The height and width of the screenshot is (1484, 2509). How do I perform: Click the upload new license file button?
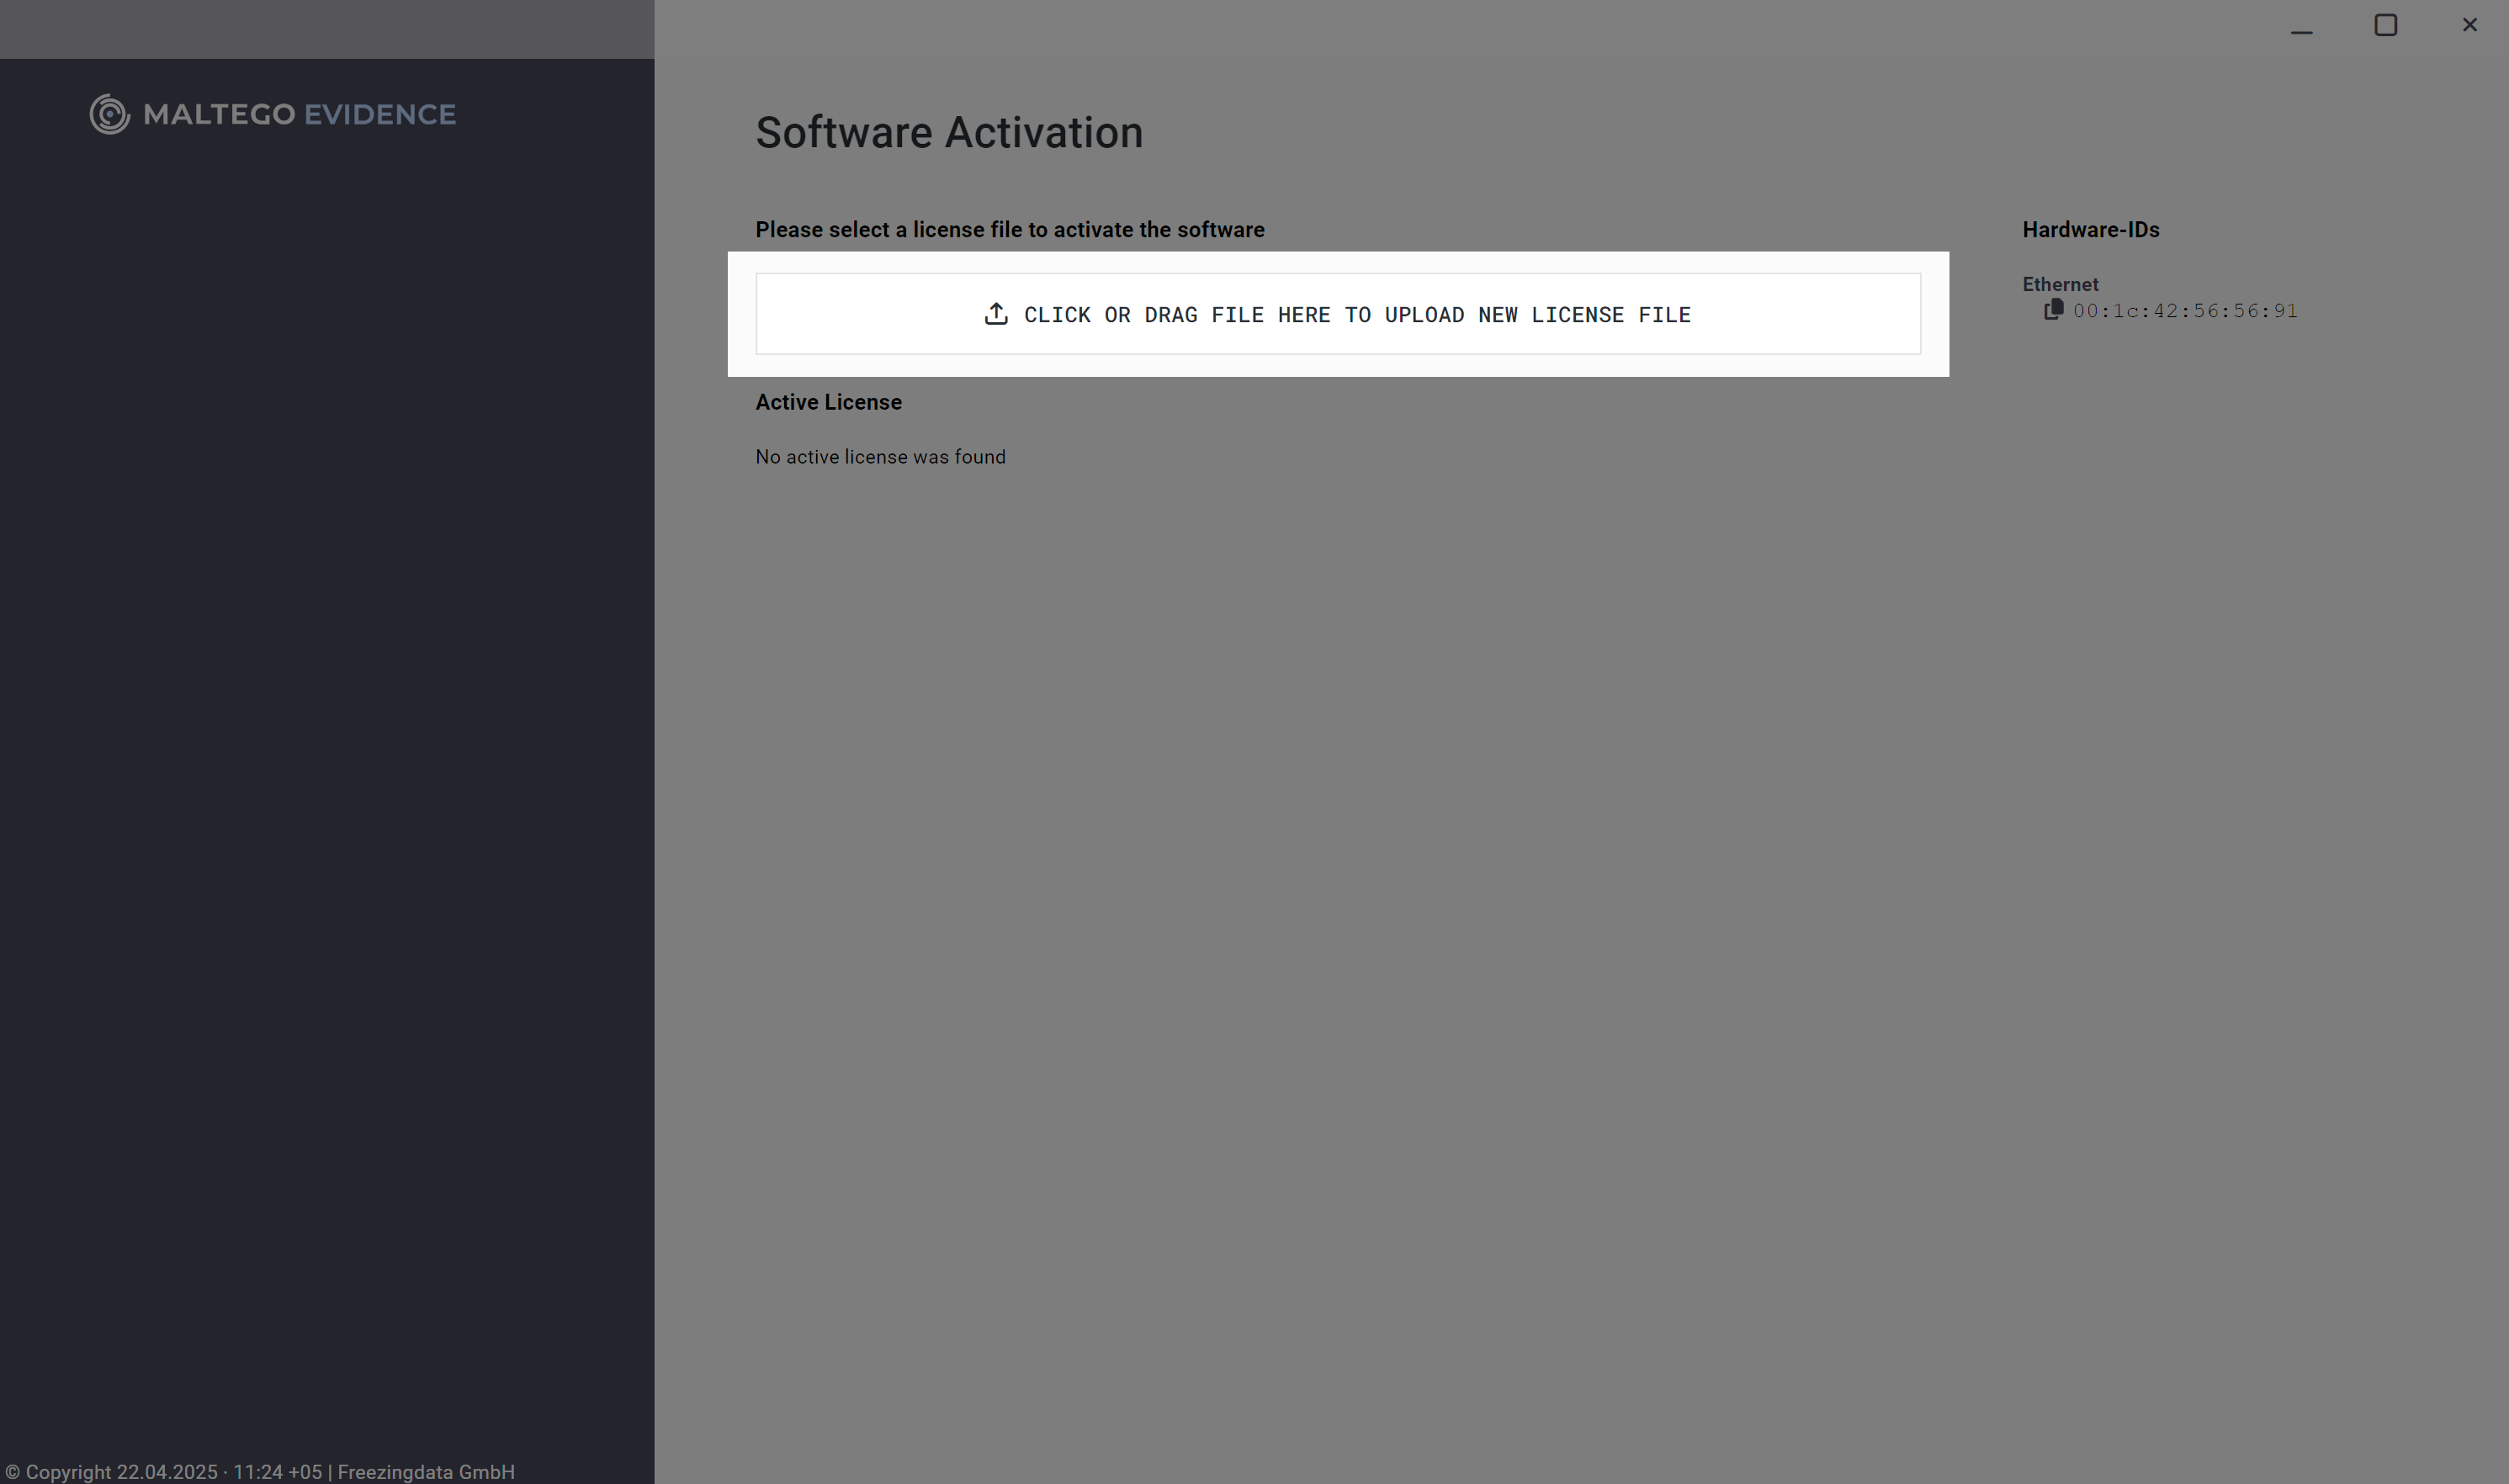pyautogui.click(x=1337, y=314)
